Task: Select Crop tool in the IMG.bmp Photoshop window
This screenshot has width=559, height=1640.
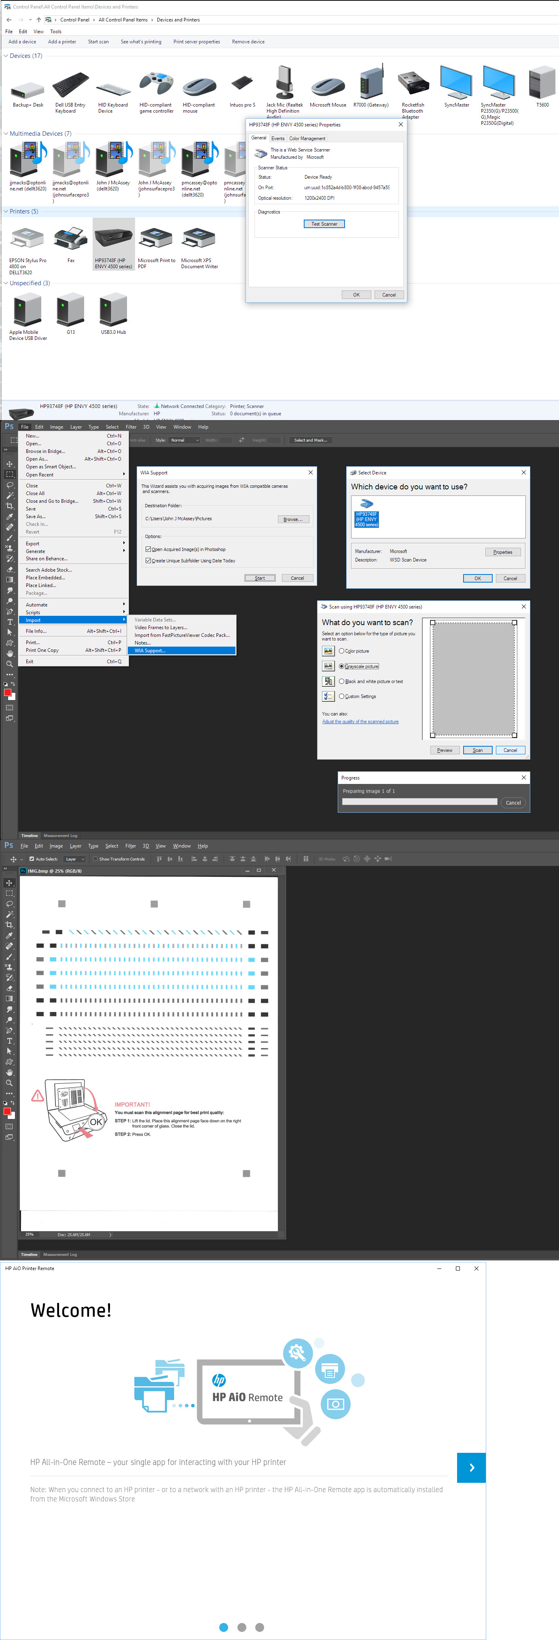Action: pos(9,925)
